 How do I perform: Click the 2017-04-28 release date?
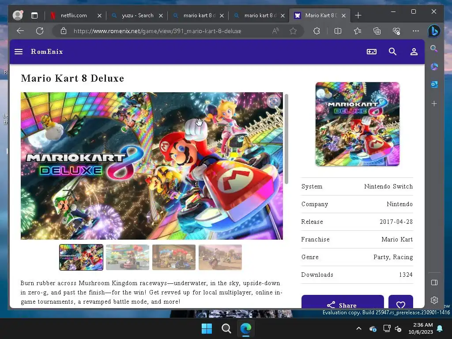[396, 222]
